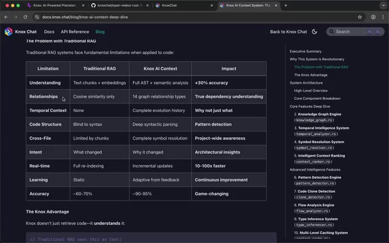Image resolution: width=389 pixels, height=243 pixels.
Task: Open Multi-Level Caching System sidebar entry
Action: [x=321, y=236]
